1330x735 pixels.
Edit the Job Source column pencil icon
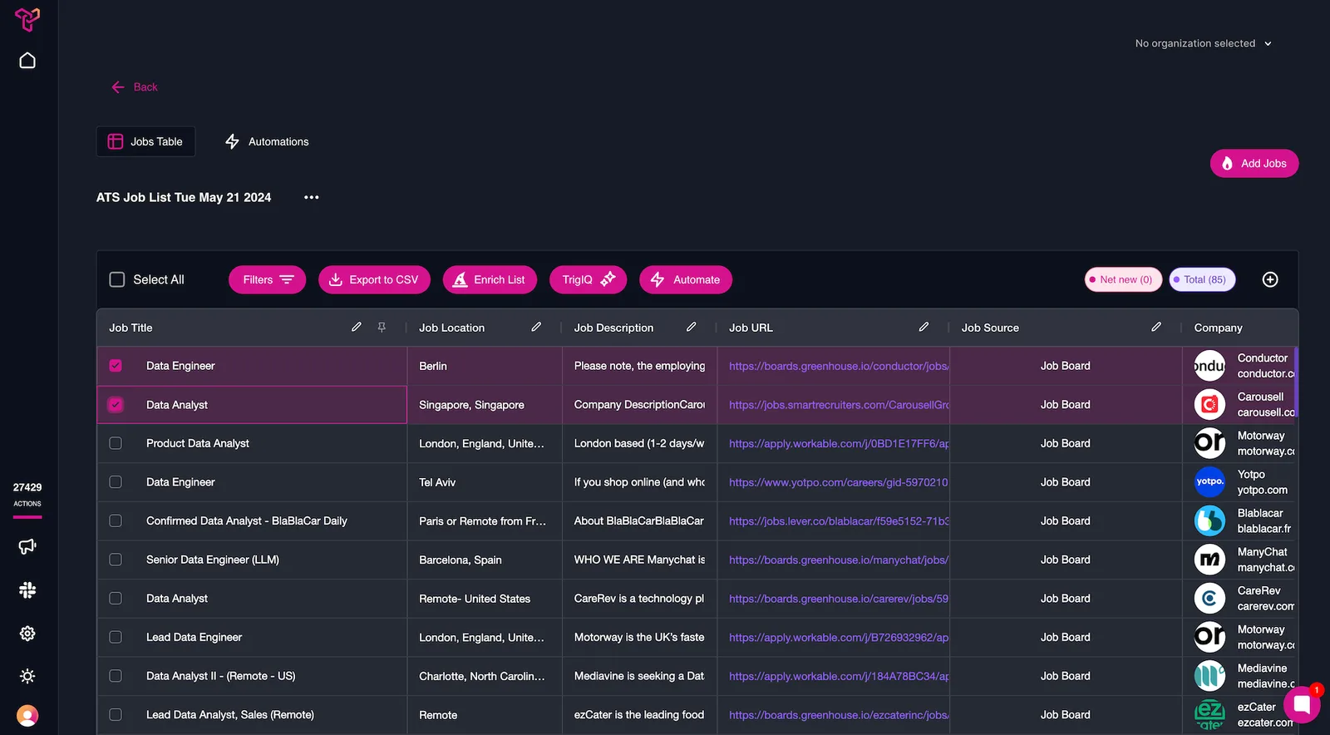click(1156, 328)
